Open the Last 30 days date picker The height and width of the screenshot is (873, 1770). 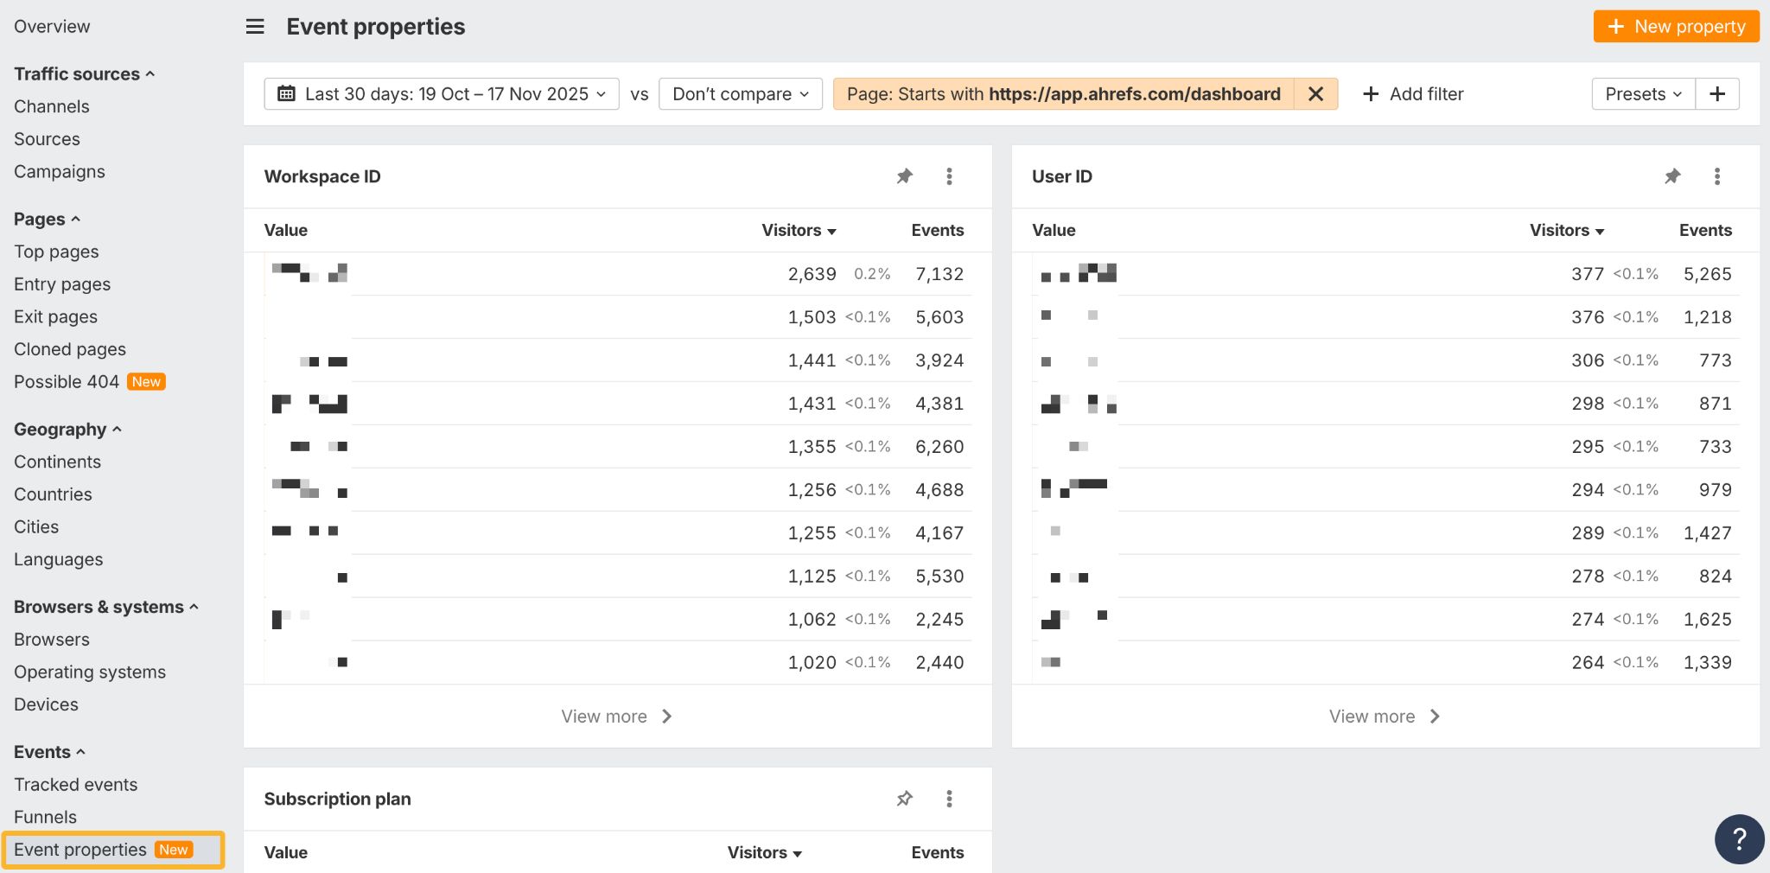coord(442,94)
